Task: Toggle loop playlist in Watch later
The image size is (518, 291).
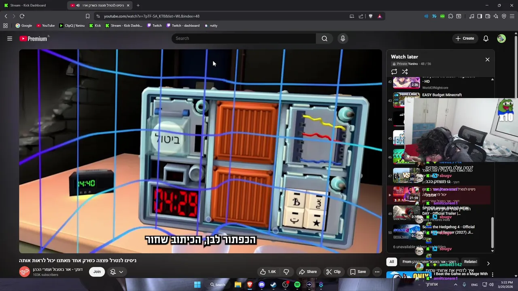Action: tap(394, 72)
